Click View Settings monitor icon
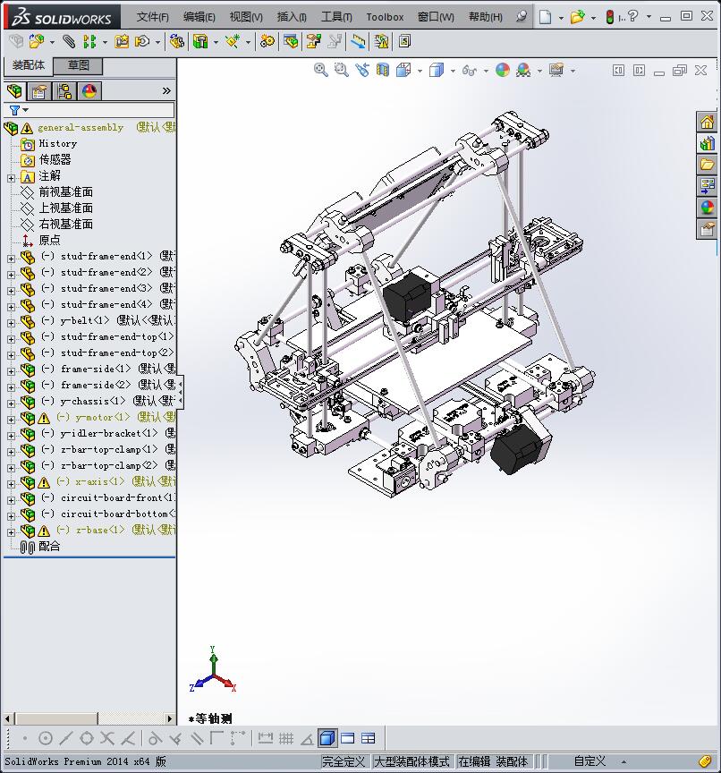Screen dimensions: 721x773 [x=556, y=70]
